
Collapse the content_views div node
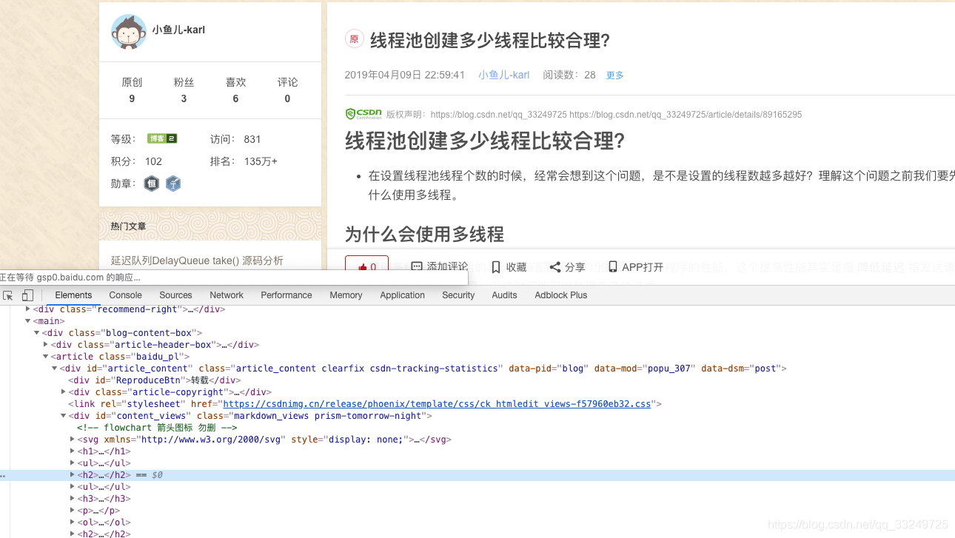(x=64, y=416)
